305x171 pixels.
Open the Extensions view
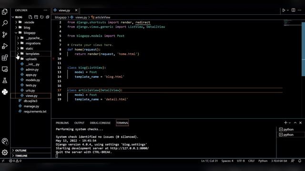pyautogui.click(x=5, y=57)
